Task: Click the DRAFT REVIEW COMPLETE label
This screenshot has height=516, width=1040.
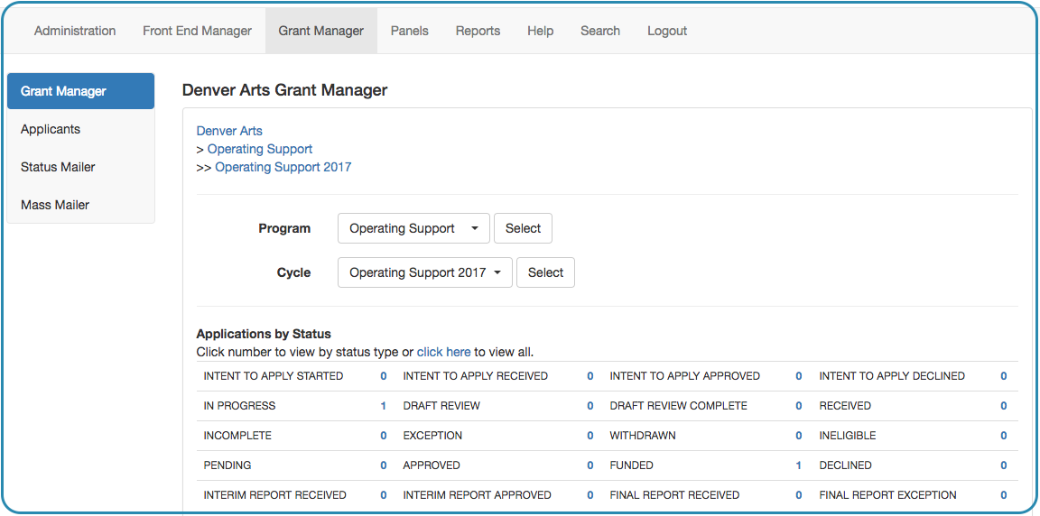Action: click(679, 405)
